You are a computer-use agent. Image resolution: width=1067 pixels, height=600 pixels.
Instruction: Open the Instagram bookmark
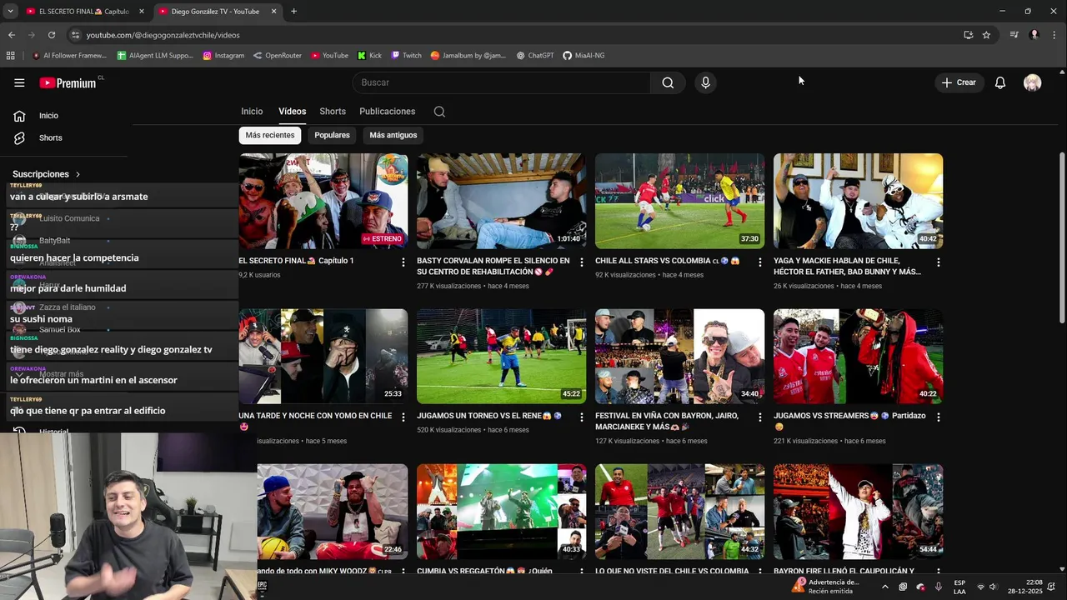point(223,56)
